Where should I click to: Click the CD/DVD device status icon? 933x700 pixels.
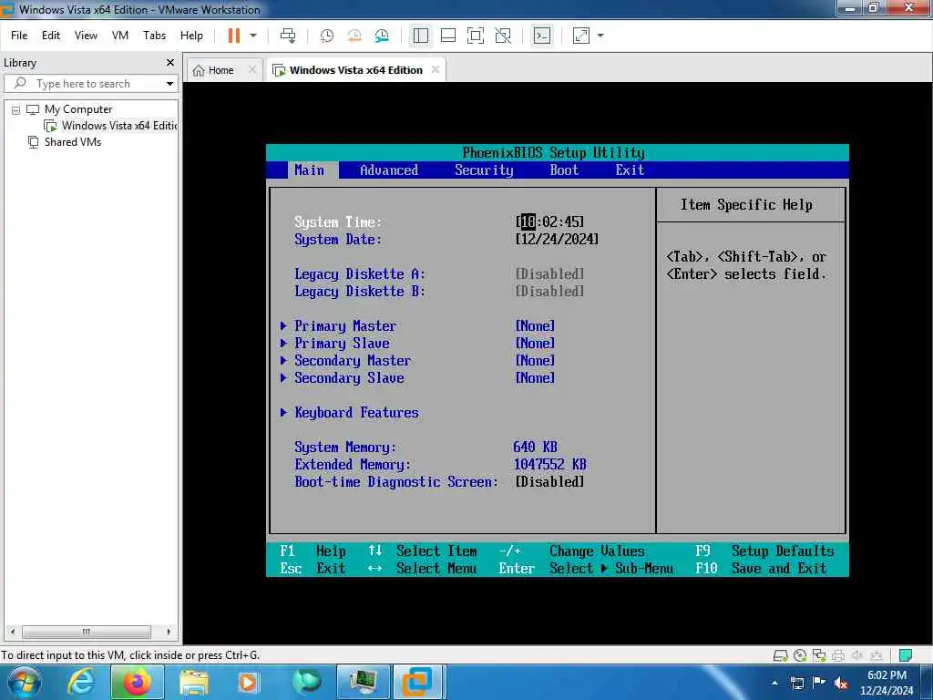(x=800, y=655)
